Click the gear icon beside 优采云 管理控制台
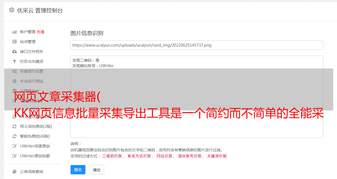 click(12, 10)
